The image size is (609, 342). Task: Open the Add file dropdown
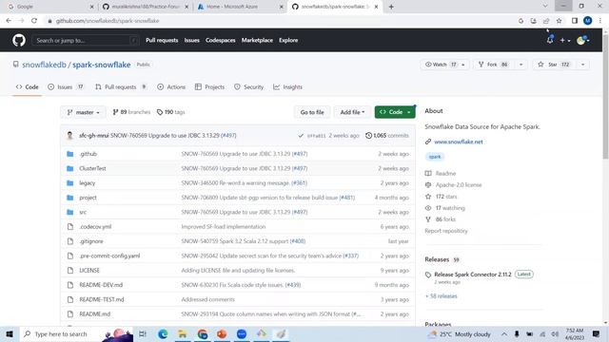pos(352,112)
